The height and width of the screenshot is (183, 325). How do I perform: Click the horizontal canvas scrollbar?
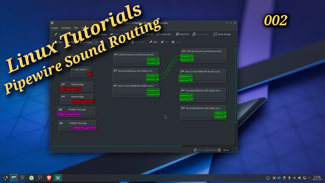click(116, 146)
